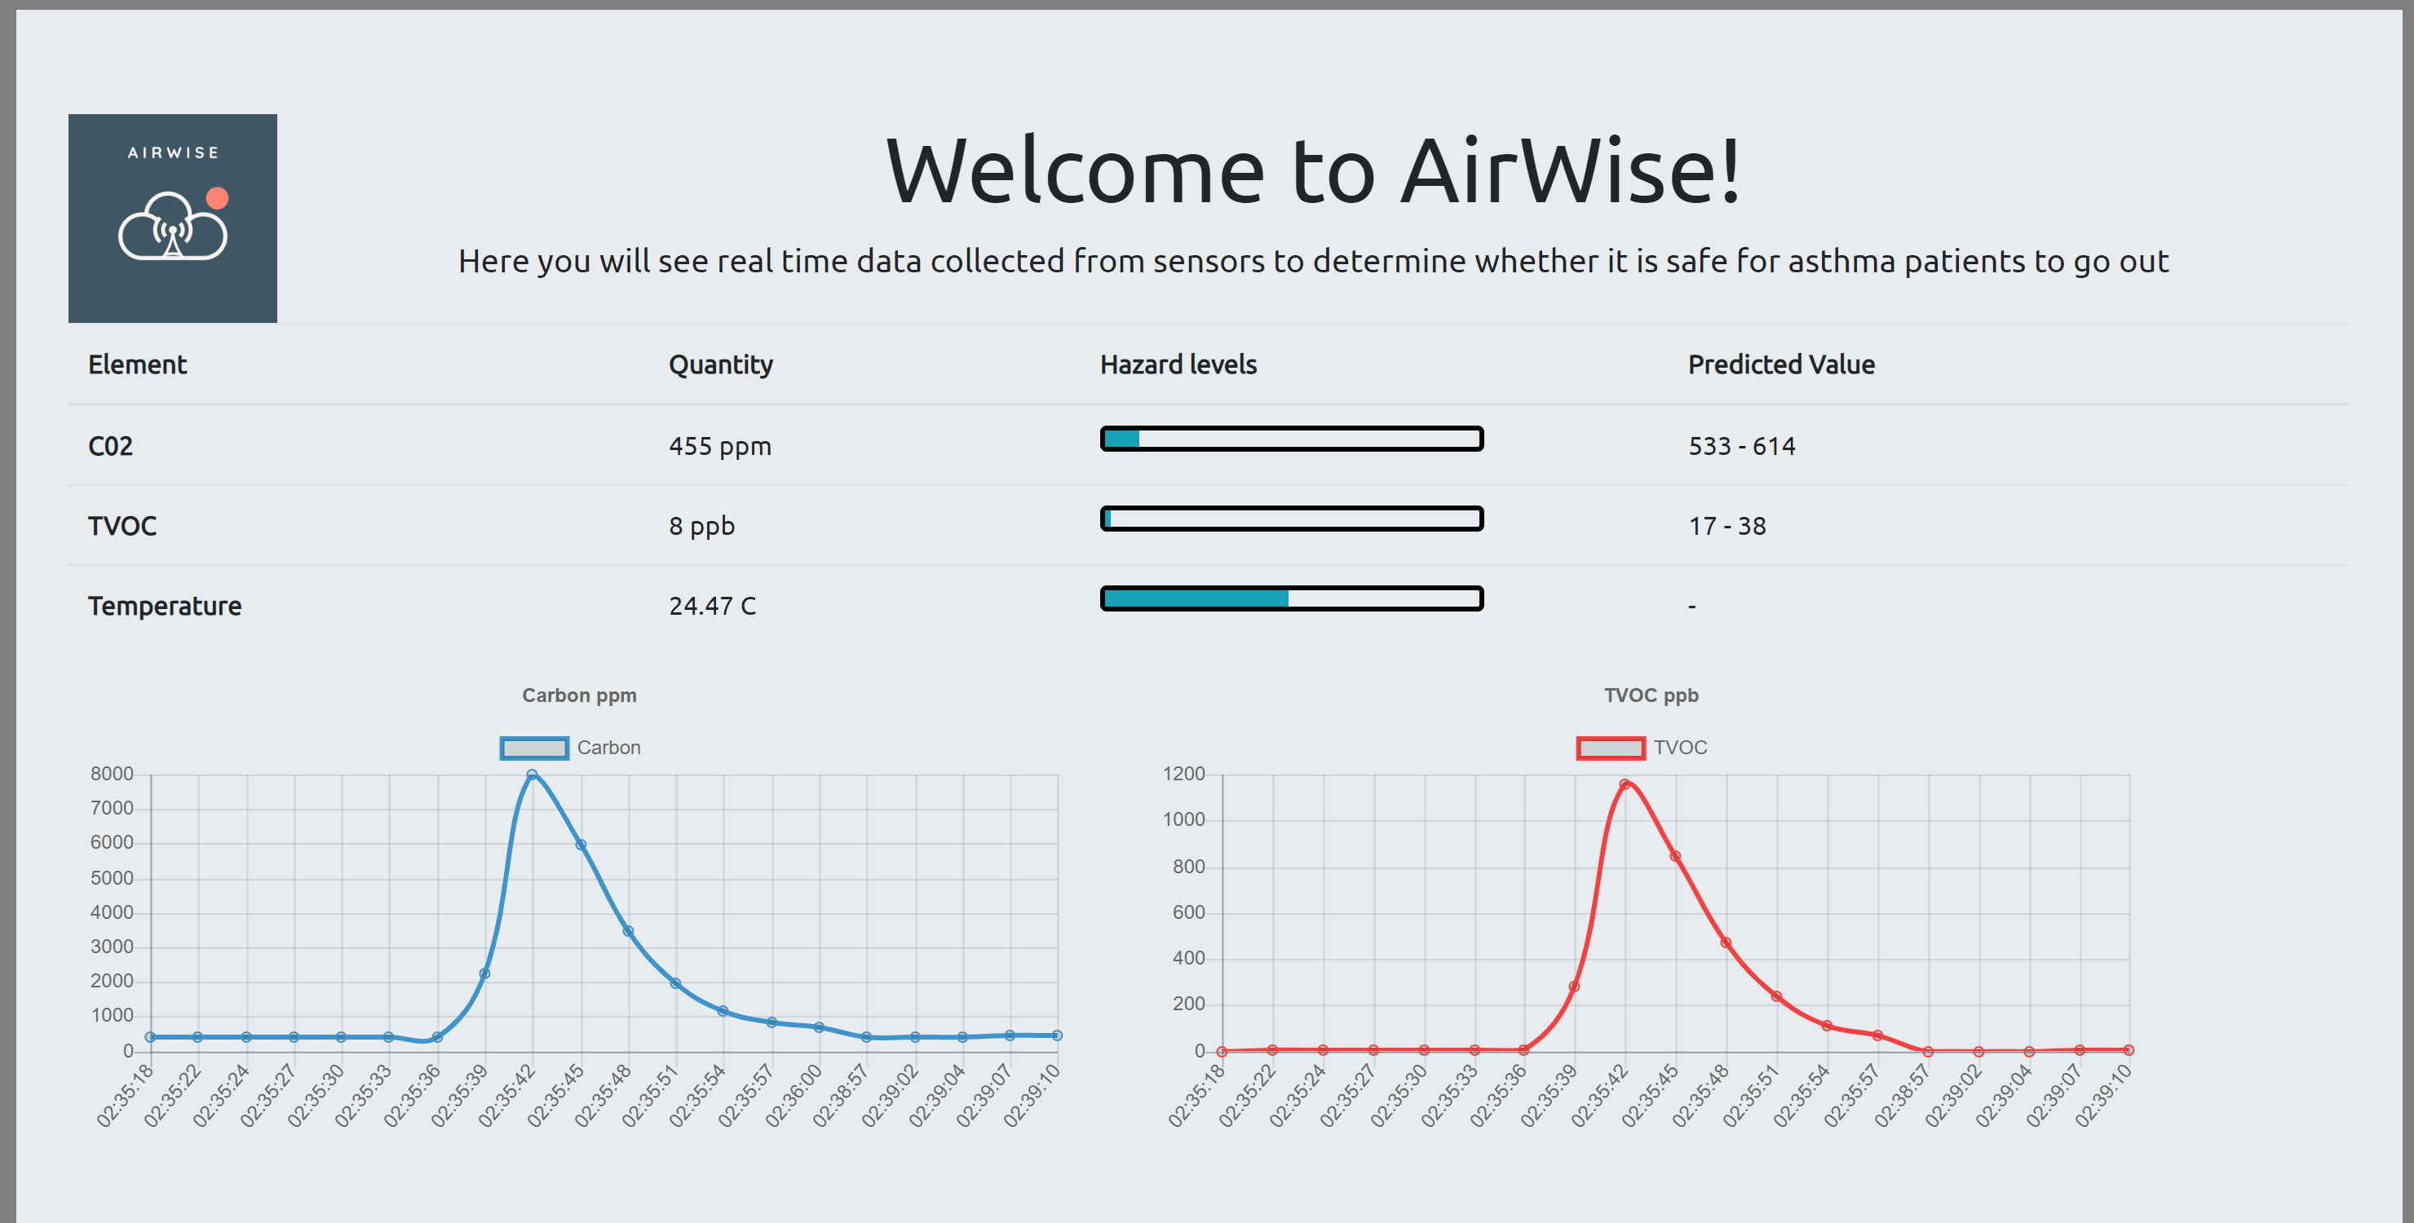Viewport: 2414px width, 1223px height.
Task: Click the Predicted Value column header
Action: coord(1780,364)
